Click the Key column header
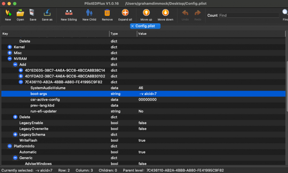288x173 pixels. click(55, 34)
